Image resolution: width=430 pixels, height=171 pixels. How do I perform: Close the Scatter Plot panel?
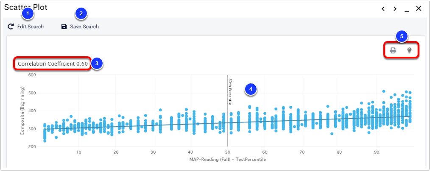(x=419, y=8)
